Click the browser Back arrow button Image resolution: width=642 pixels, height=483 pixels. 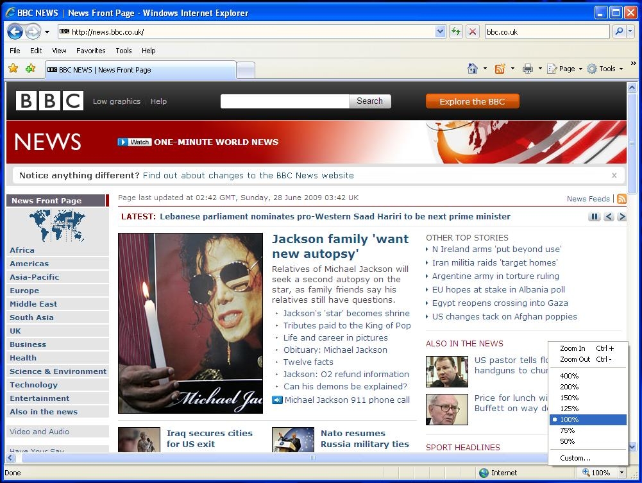click(15, 31)
